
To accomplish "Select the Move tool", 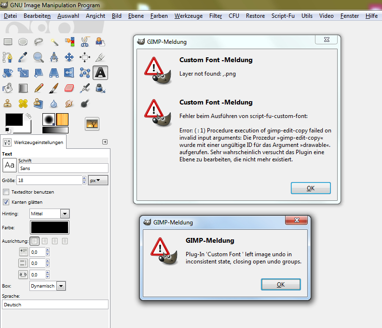I will 69,57.
